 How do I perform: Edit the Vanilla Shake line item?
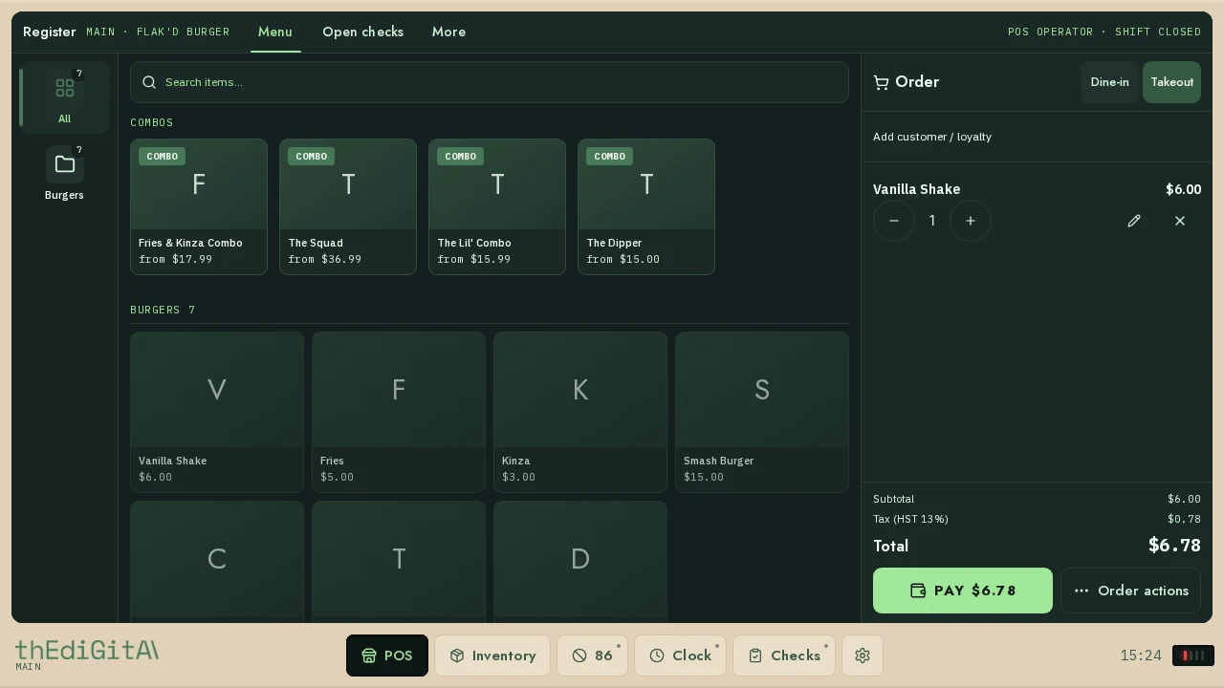coord(1134,221)
